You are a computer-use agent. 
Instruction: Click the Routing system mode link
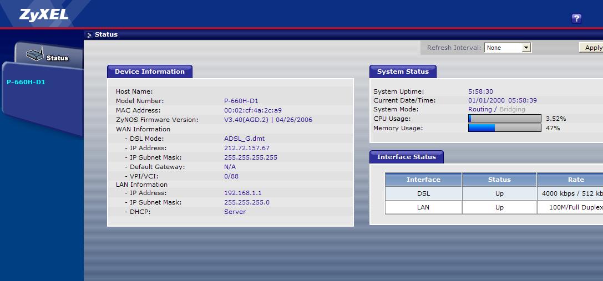tap(480, 109)
